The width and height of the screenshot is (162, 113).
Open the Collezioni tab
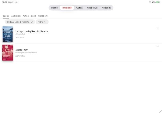coord(43,16)
